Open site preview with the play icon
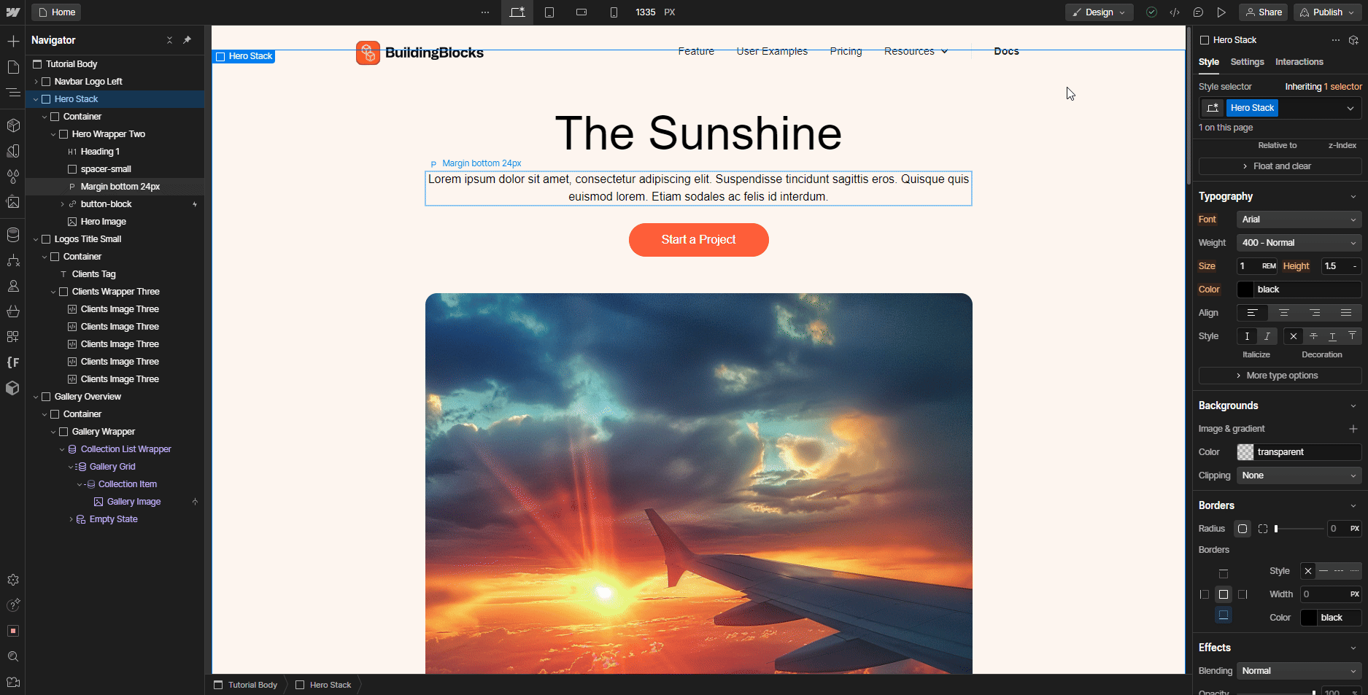 (1222, 12)
